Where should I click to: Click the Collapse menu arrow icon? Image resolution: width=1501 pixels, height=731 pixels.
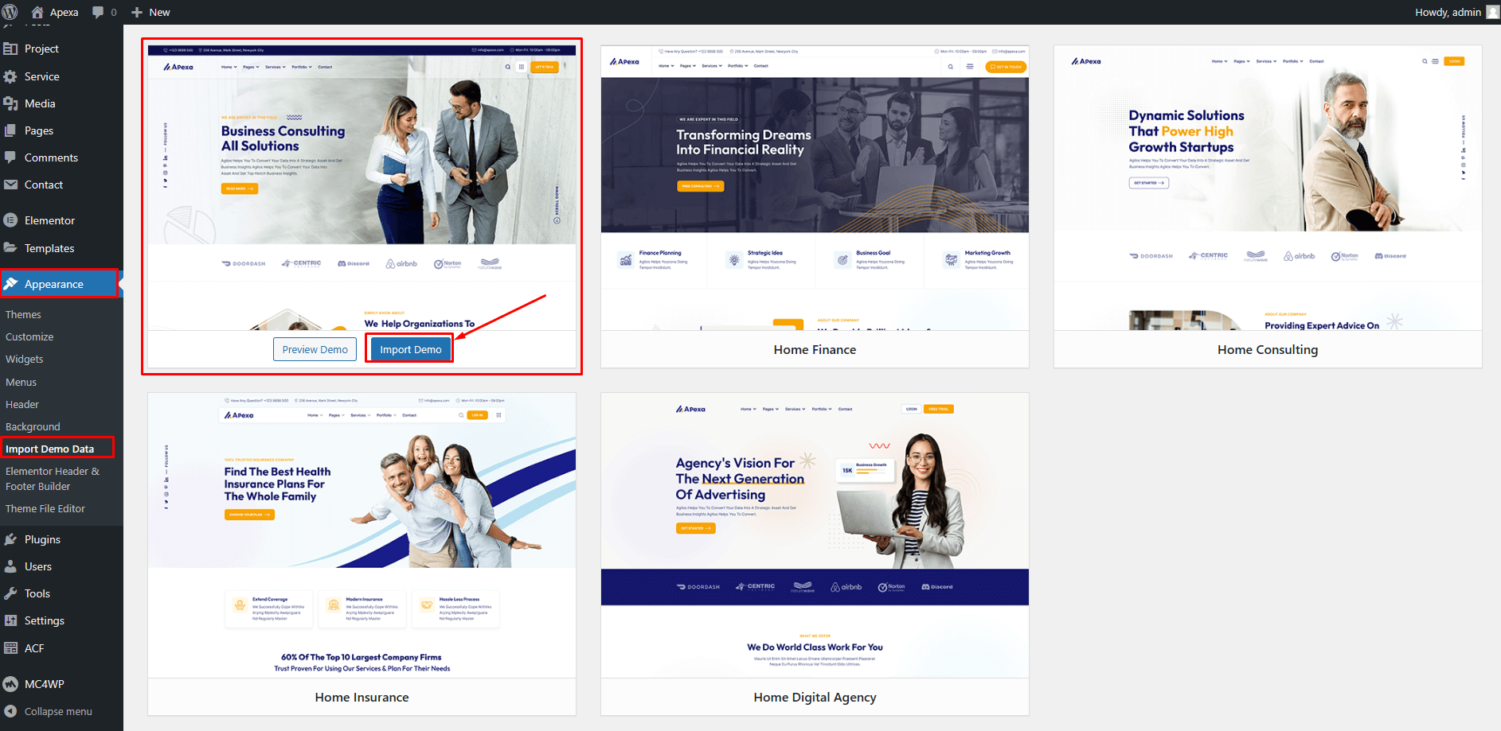point(10,711)
